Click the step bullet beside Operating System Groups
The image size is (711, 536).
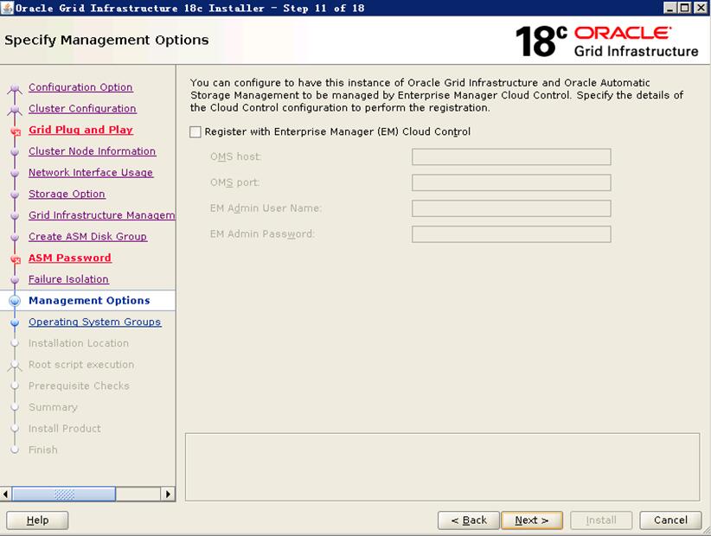click(15, 322)
